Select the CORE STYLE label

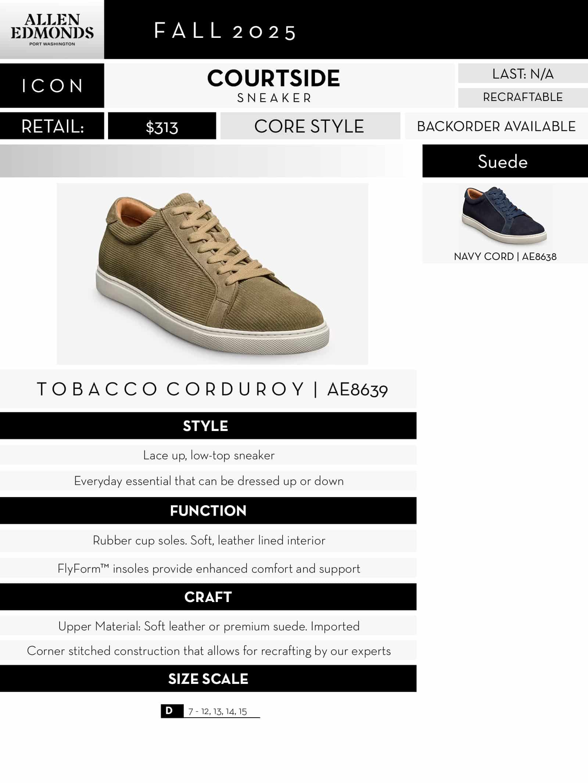[310, 126]
